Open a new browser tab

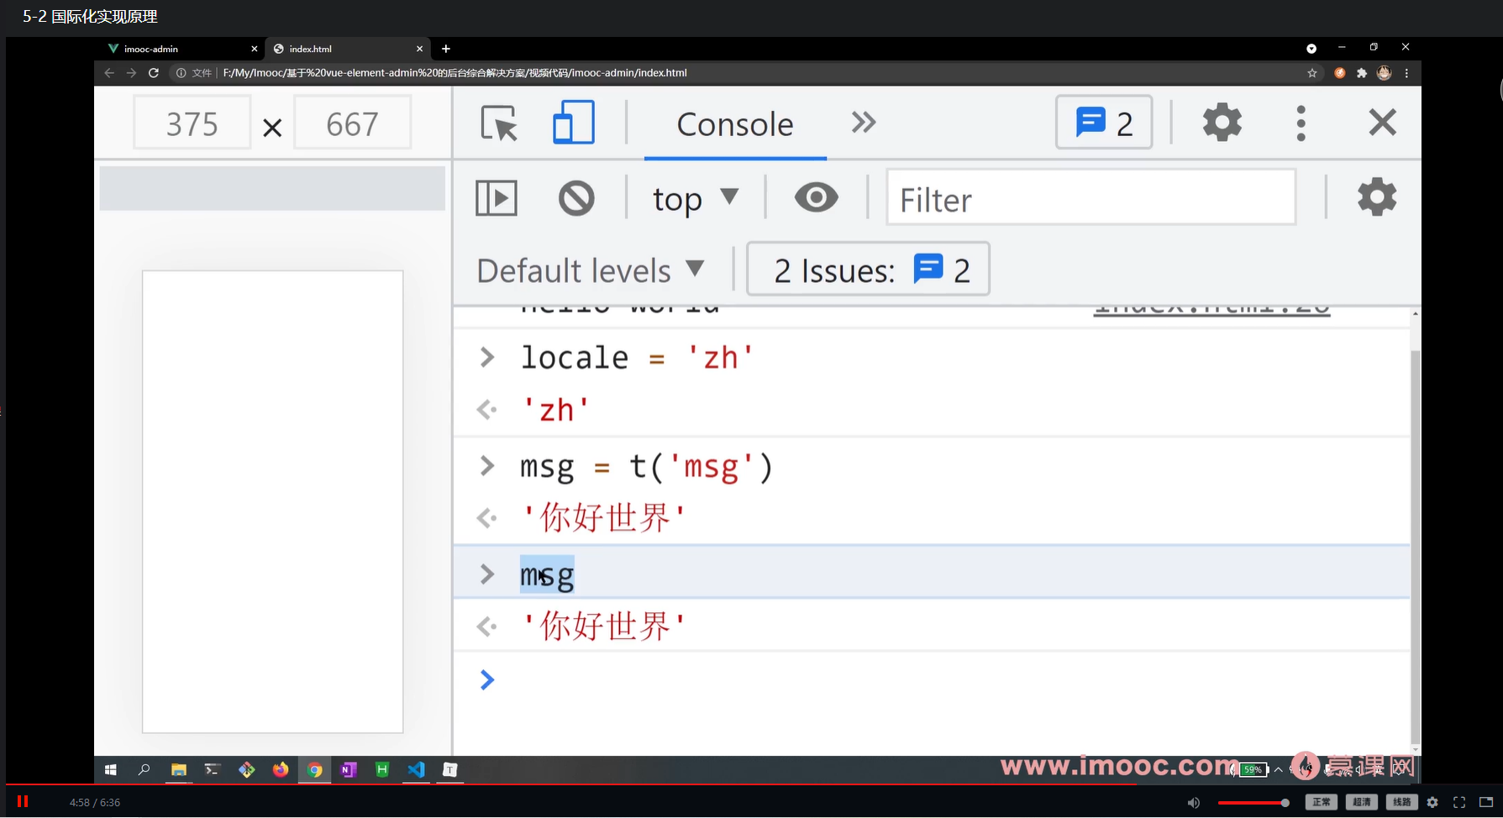point(446,49)
